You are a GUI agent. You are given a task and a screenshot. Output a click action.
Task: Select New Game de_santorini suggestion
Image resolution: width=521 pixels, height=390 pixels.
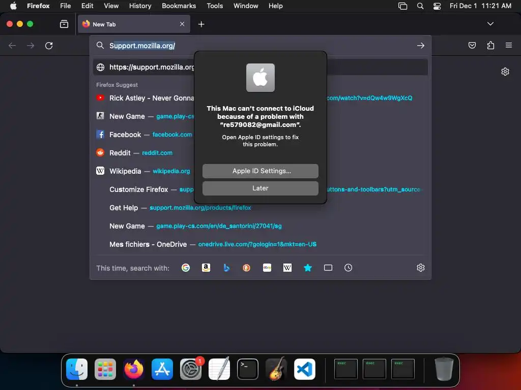tap(260, 226)
